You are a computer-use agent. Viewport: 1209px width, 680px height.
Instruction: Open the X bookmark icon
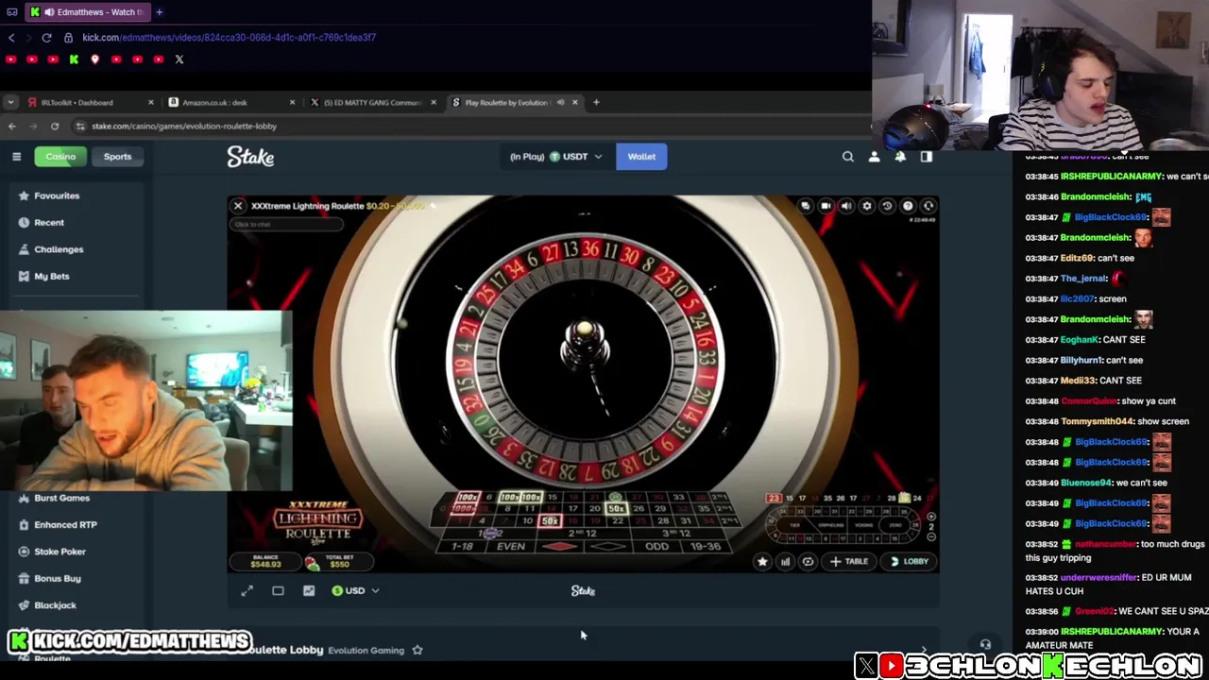179,59
